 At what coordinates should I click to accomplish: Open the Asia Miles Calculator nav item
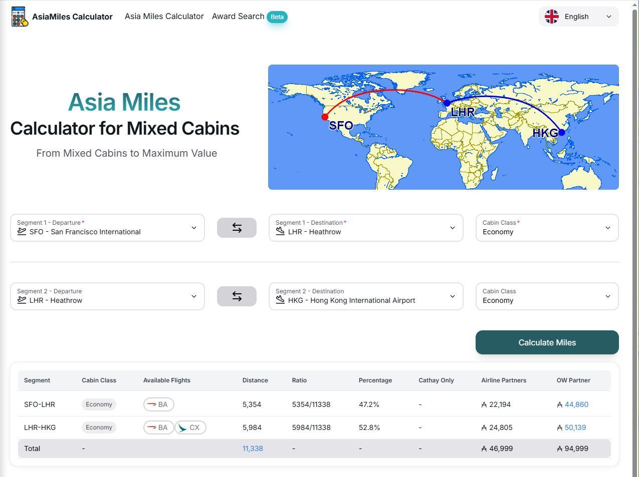coord(164,17)
